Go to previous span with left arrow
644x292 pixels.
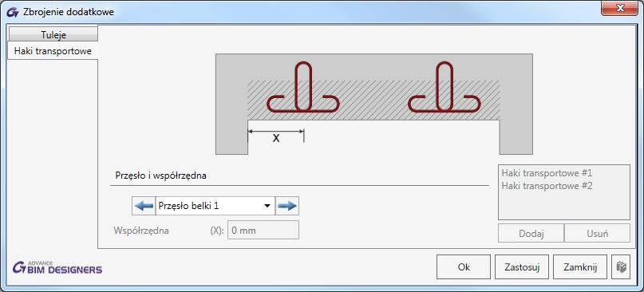144,206
